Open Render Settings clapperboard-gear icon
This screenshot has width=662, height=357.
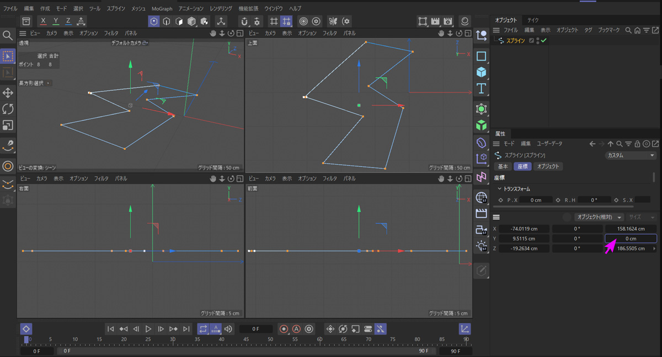[449, 21]
